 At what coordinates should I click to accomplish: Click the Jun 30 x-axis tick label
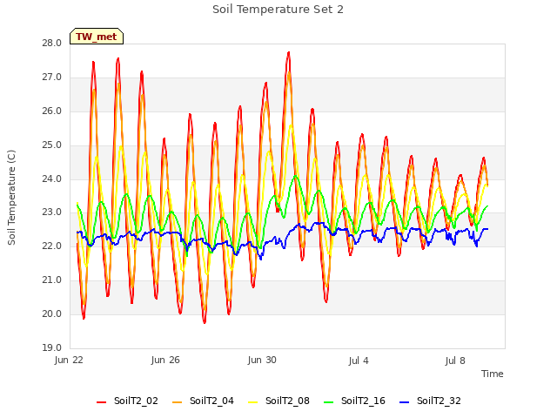coord(262,360)
